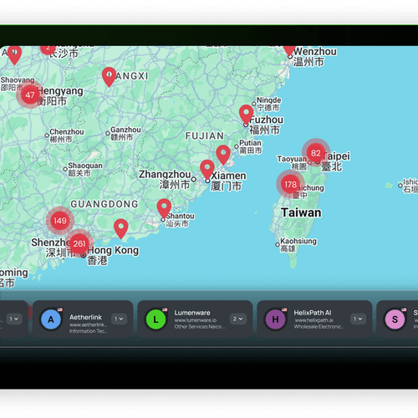Open the www.helixpath.ai link
418x418 pixels.
pyautogui.click(x=313, y=320)
